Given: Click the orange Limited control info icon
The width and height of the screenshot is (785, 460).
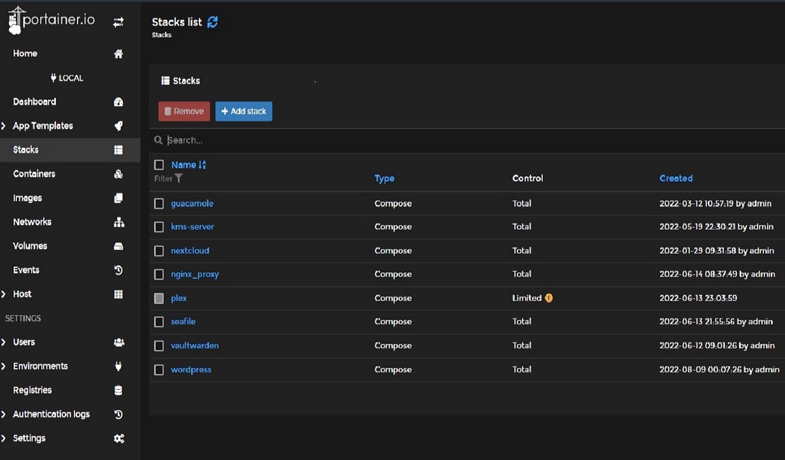Looking at the screenshot, I should coord(549,298).
